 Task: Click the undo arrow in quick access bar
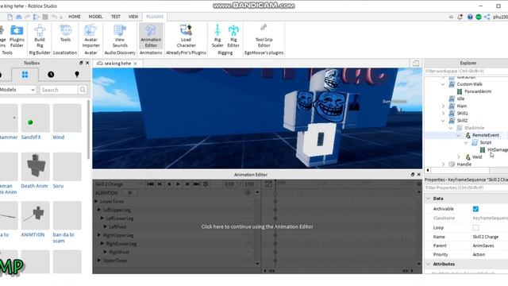(x=54, y=17)
